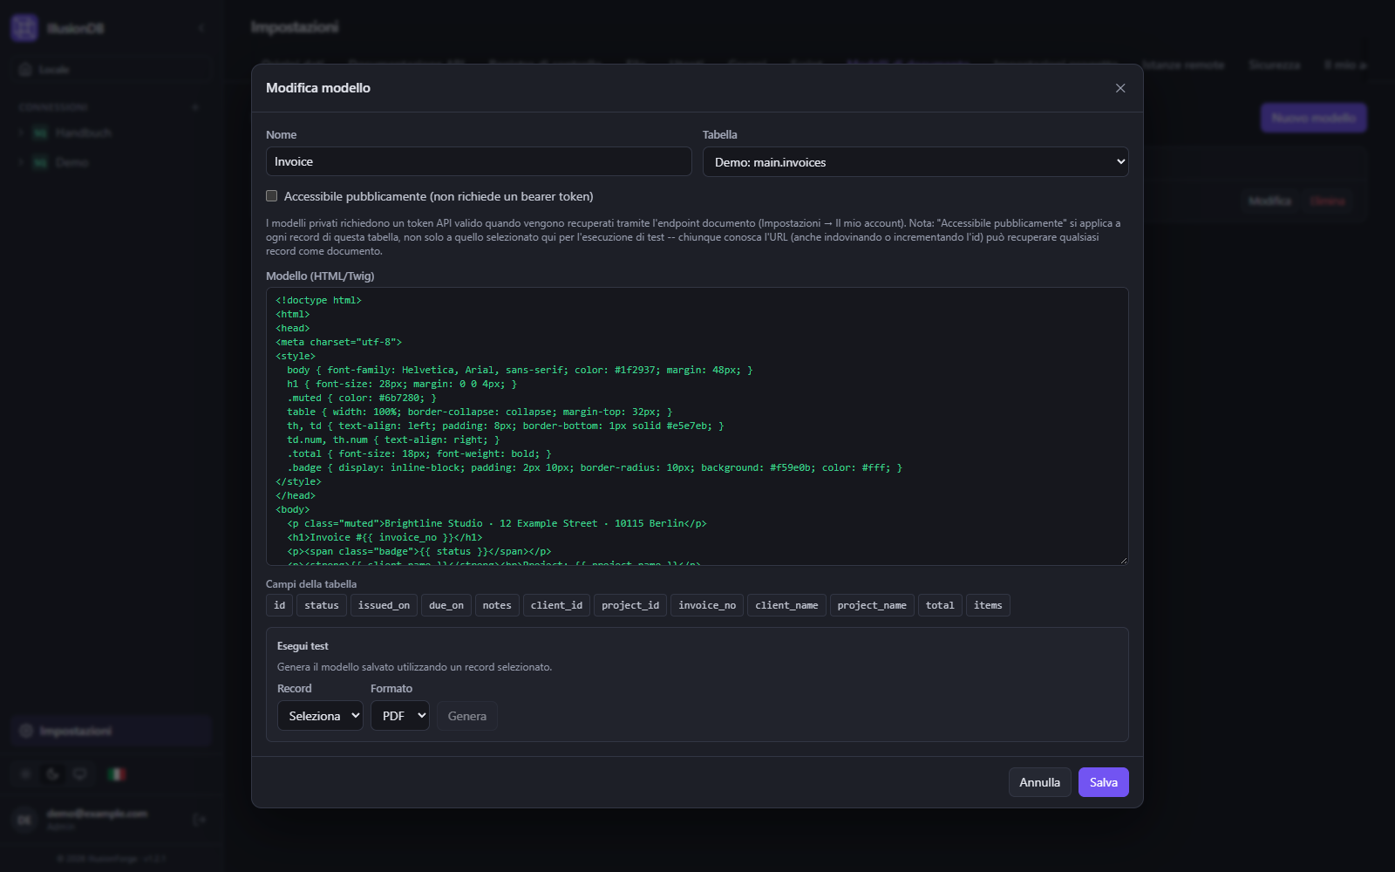Insert the items field chip

click(x=988, y=605)
